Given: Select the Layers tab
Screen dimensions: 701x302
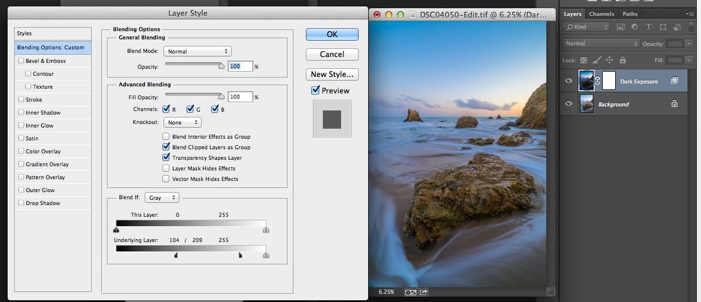Looking at the screenshot, I should 572,14.
